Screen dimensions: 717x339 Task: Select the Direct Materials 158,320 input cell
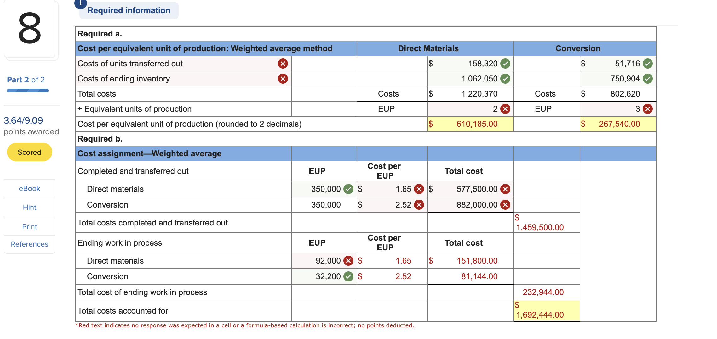tap(470, 64)
